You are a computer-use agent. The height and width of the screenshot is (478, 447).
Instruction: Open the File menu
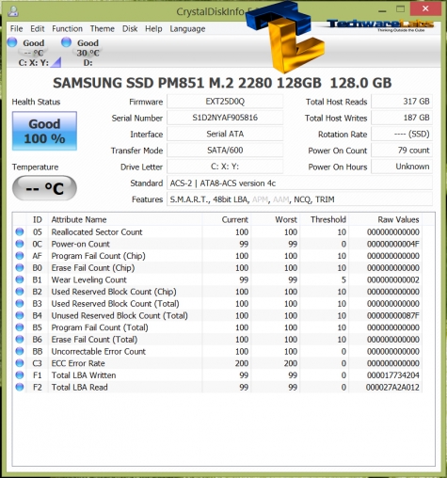click(16, 29)
